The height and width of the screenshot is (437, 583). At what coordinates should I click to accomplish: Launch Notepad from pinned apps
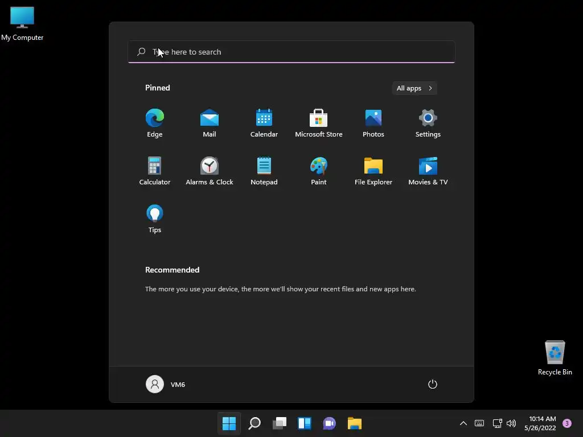[x=264, y=171]
